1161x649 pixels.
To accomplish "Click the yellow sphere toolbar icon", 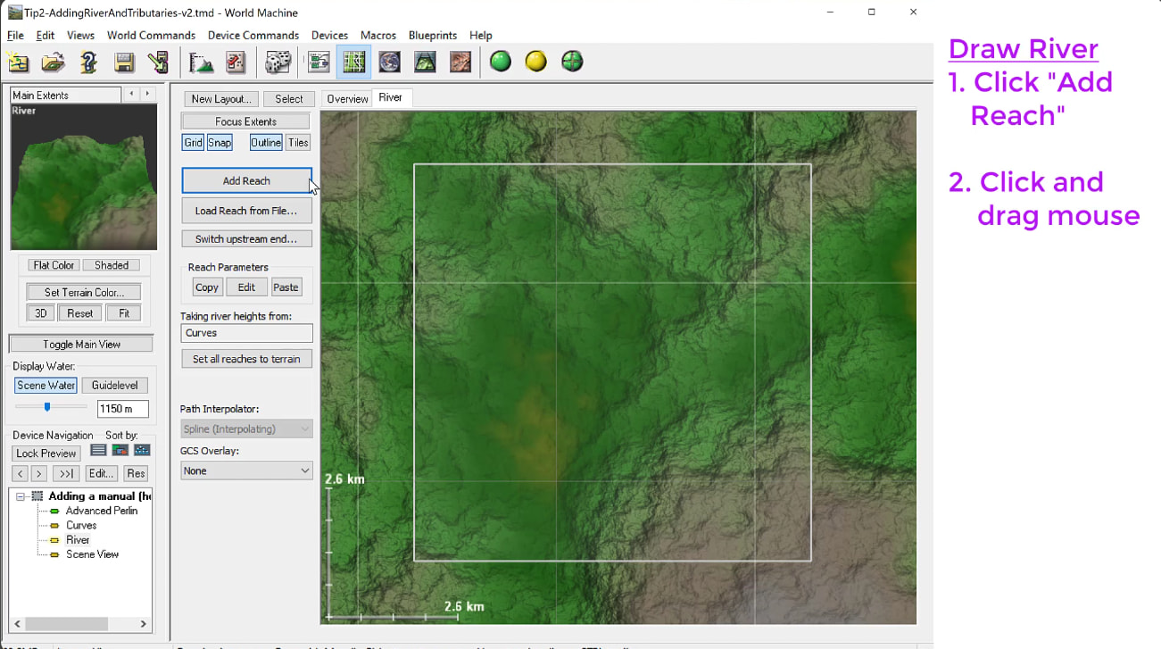I will coord(535,62).
